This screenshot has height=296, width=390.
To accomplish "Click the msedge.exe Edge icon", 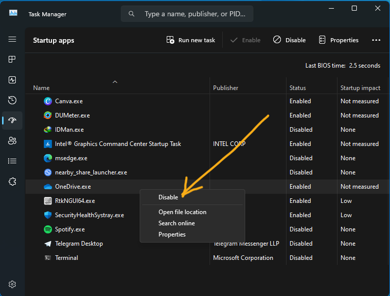I will point(48,158).
